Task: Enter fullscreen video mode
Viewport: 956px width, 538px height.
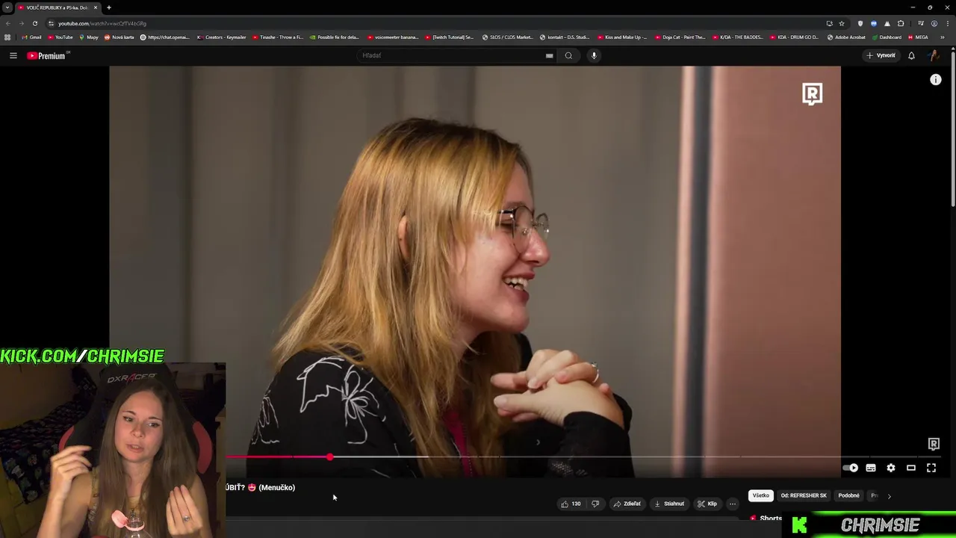Action: [x=931, y=468]
